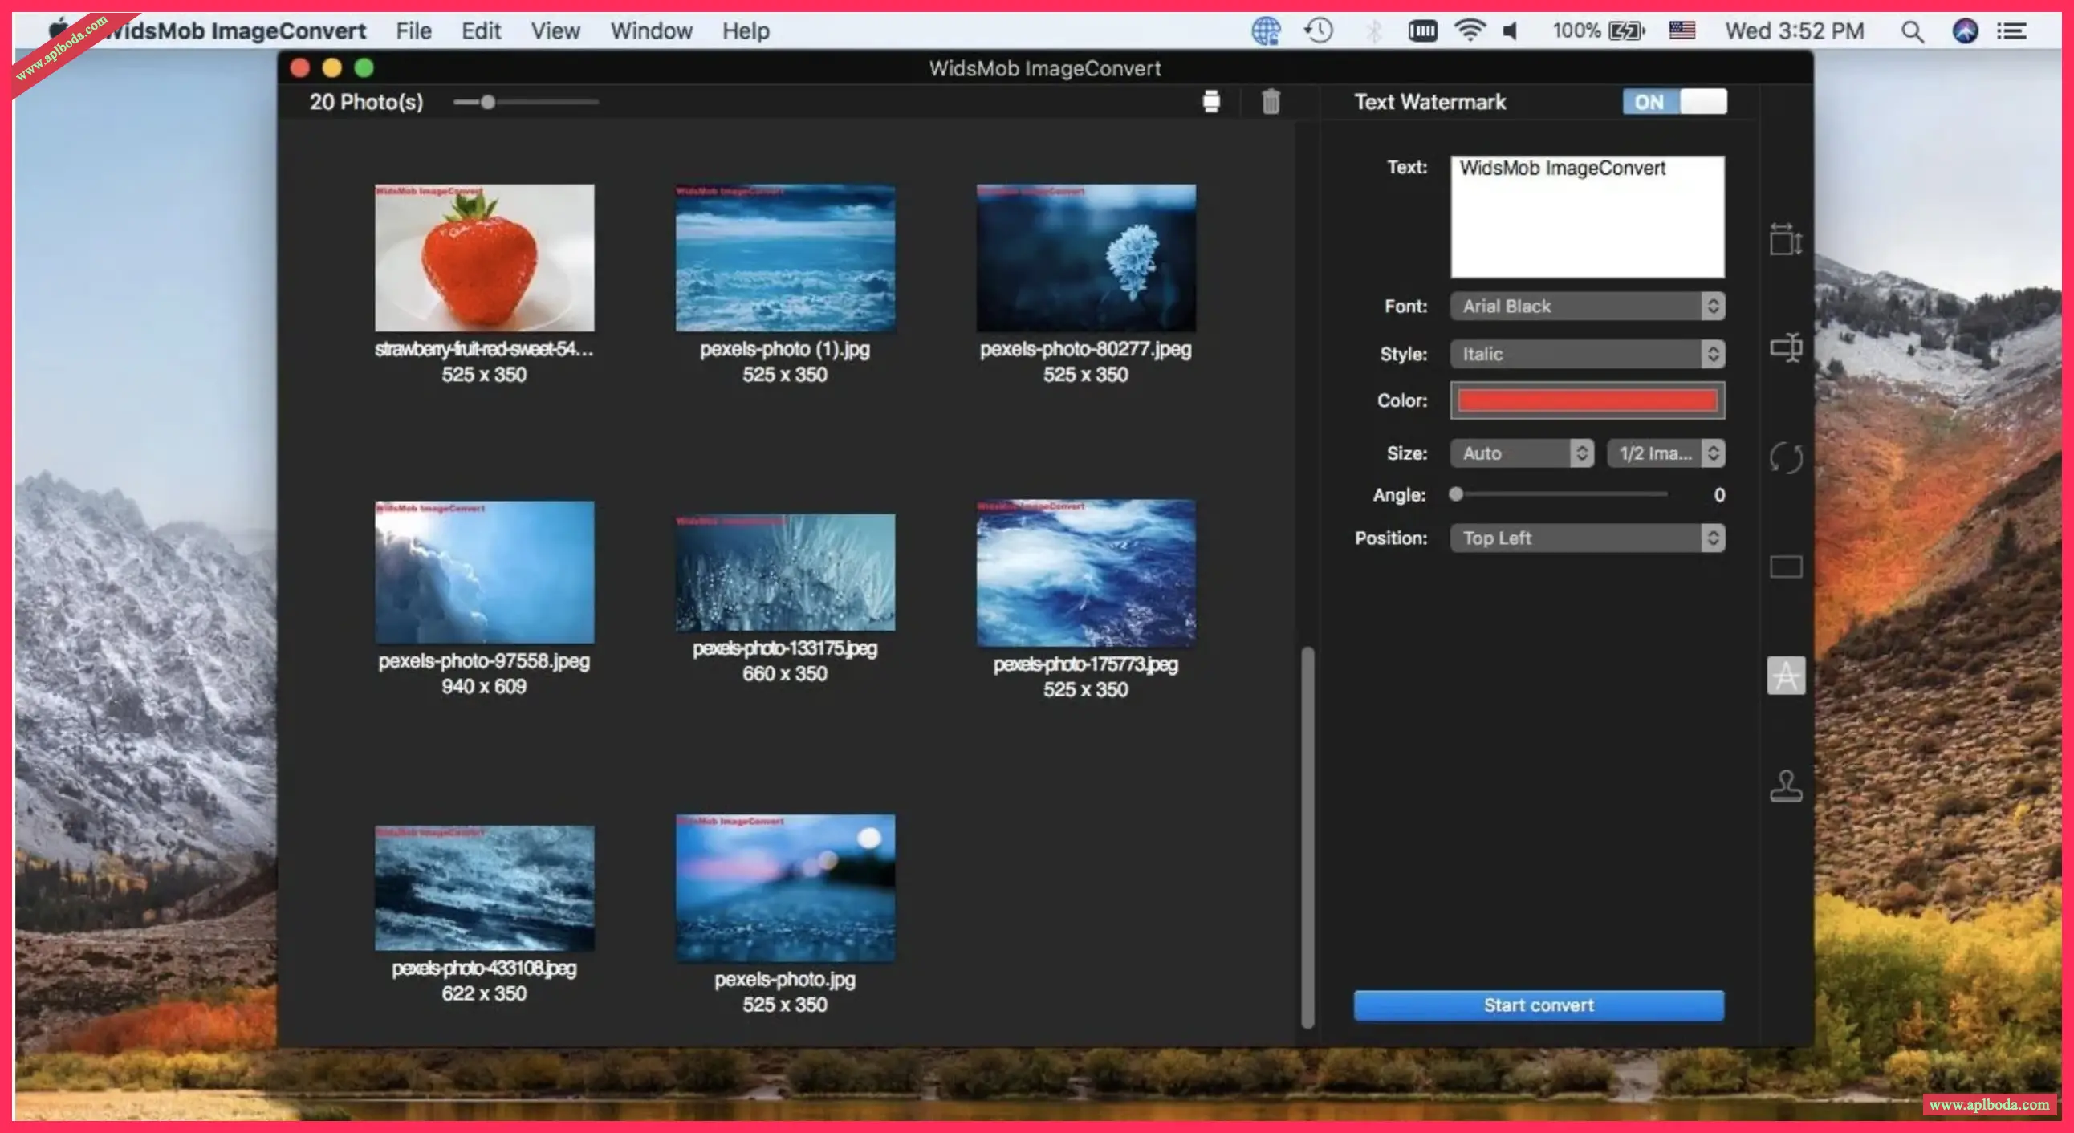Open the resize tool in sidebar
This screenshot has height=1133, width=2074.
pos(1785,239)
